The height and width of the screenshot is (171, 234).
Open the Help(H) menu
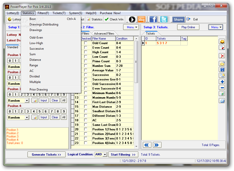tap(91, 13)
